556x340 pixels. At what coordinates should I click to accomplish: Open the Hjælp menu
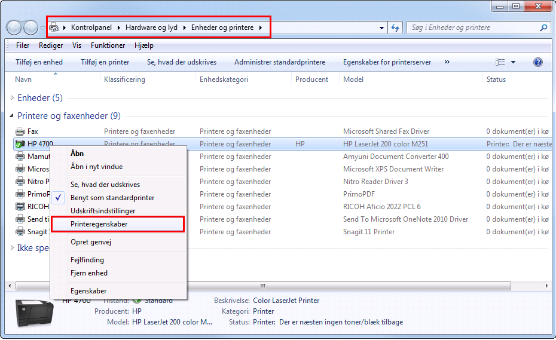144,45
